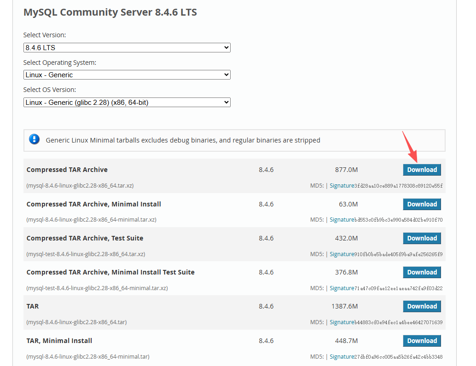
Task: Click the Select OS Version label
Action: (50, 90)
